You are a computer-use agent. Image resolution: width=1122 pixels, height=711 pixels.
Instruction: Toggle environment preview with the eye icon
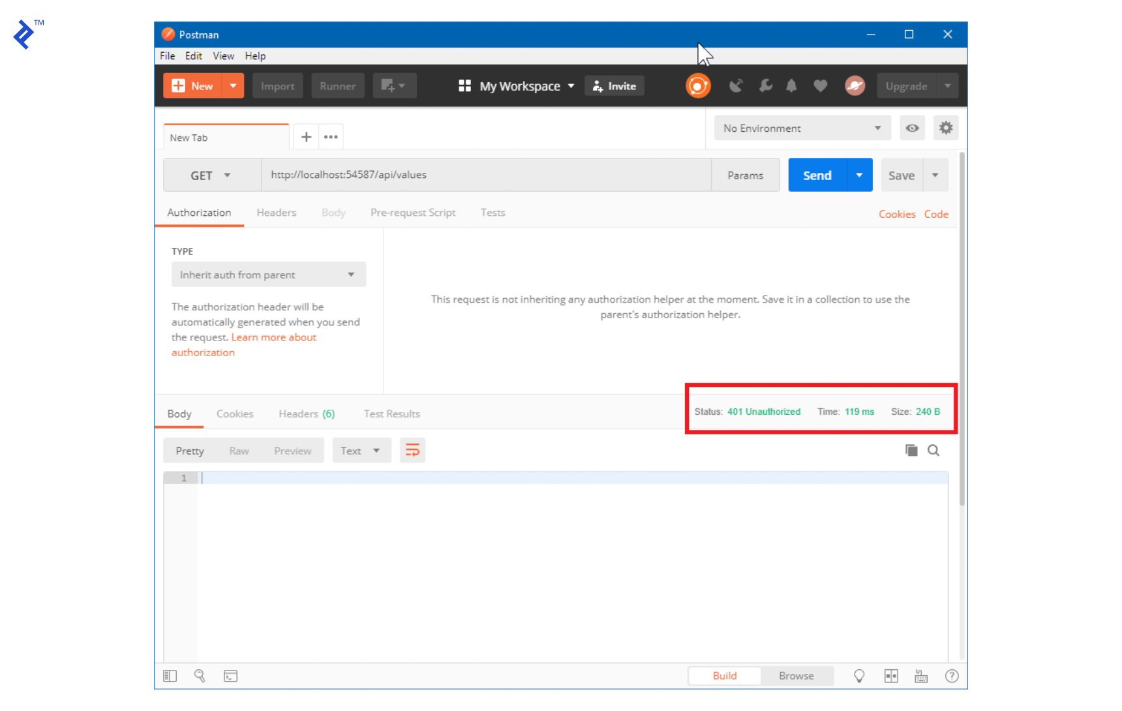[x=912, y=128]
